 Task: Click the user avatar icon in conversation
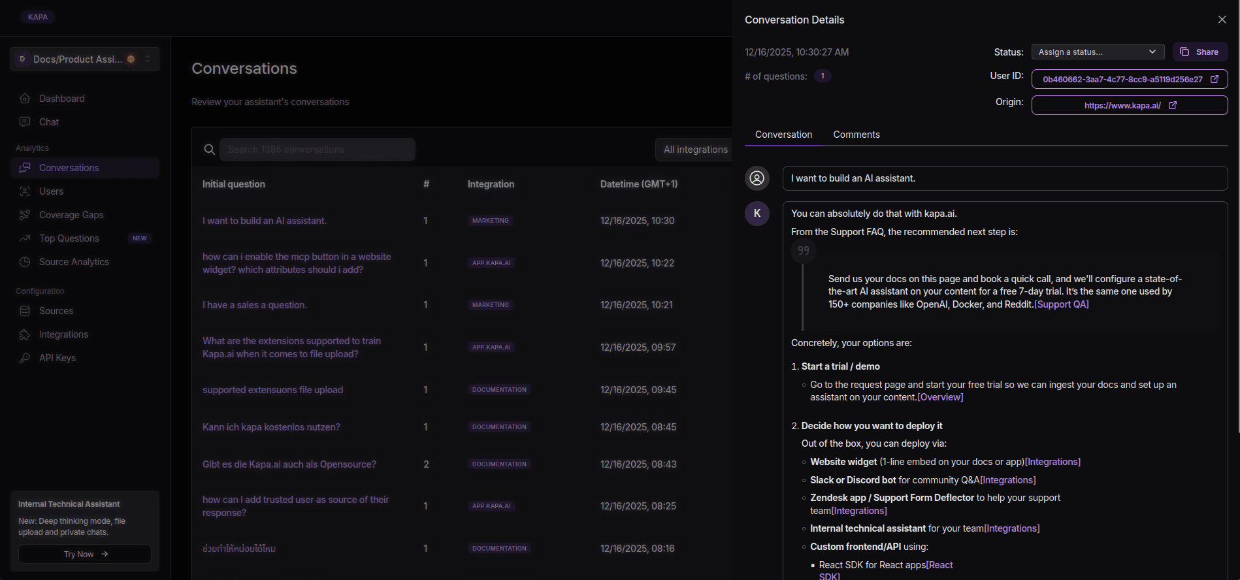tap(757, 178)
